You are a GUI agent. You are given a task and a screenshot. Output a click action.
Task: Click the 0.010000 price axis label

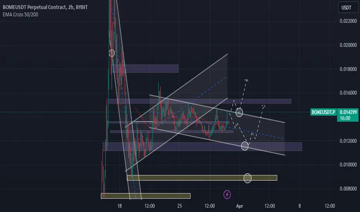348,165
